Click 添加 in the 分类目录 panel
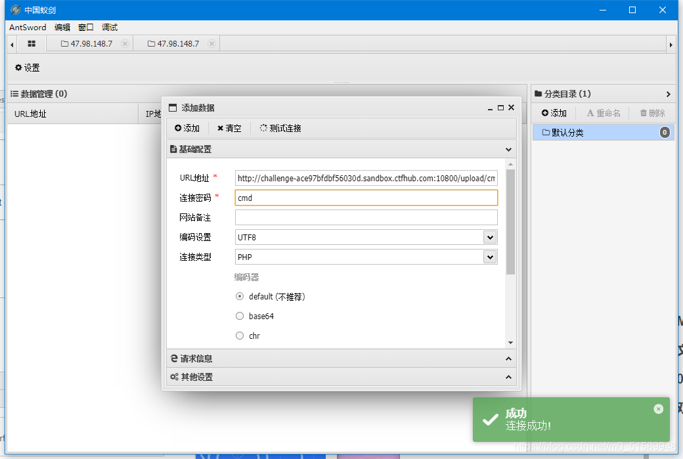The height and width of the screenshot is (459, 683). [x=554, y=113]
